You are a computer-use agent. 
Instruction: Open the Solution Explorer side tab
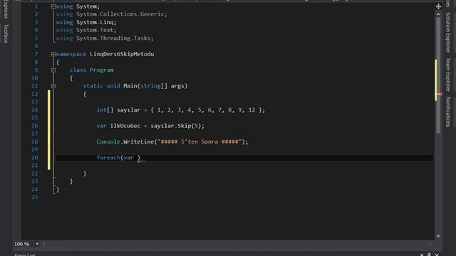pyautogui.click(x=448, y=33)
